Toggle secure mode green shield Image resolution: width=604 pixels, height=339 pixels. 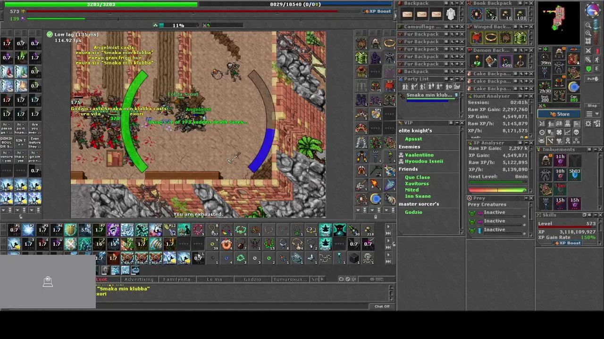[588, 69]
